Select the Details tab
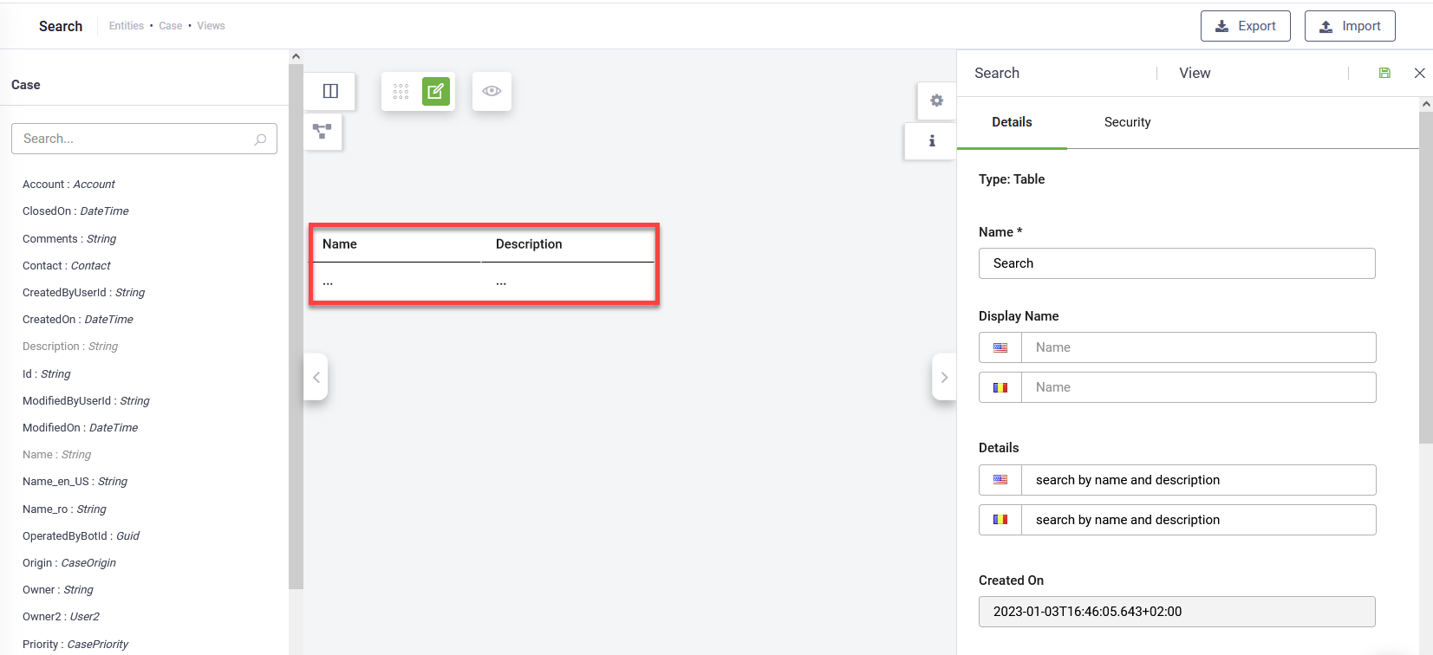Viewport: 1433px width, 655px height. (x=1012, y=122)
